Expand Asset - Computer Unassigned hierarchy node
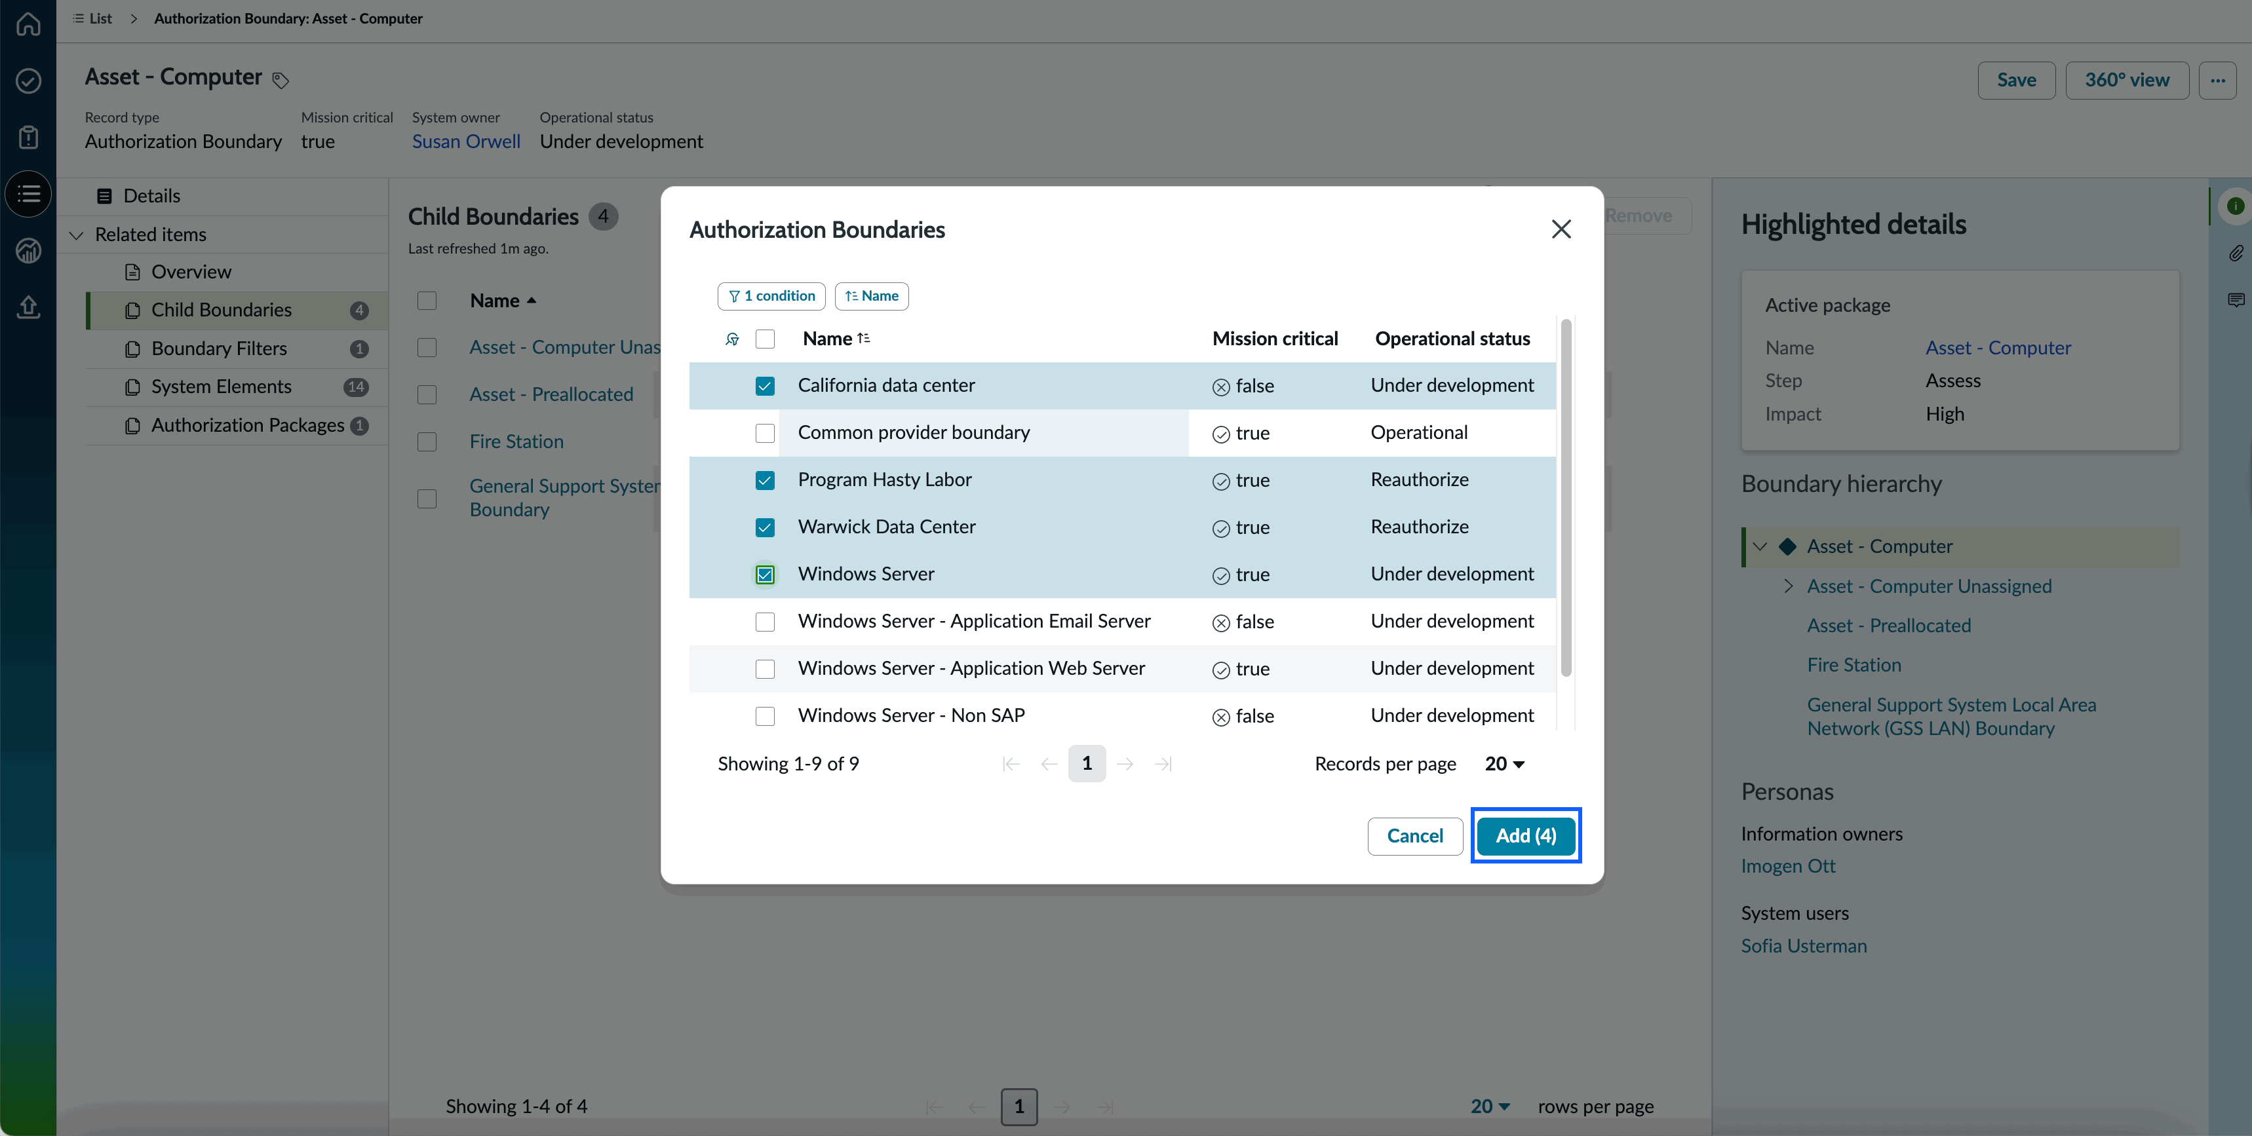Viewport: 2252px width, 1136px height. 1788,586
